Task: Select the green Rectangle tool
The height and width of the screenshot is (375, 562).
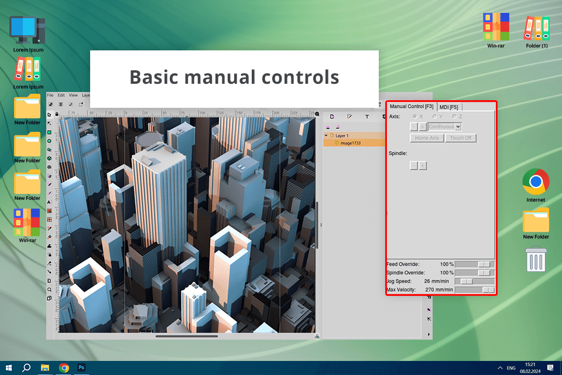Action: tap(49, 132)
